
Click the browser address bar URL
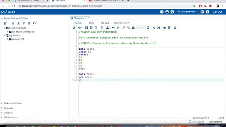pyautogui.click(x=62, y=6)
